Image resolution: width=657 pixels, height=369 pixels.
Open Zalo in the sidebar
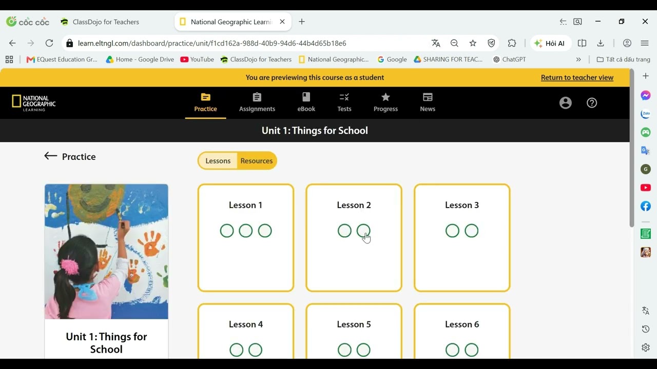(646, 114)
